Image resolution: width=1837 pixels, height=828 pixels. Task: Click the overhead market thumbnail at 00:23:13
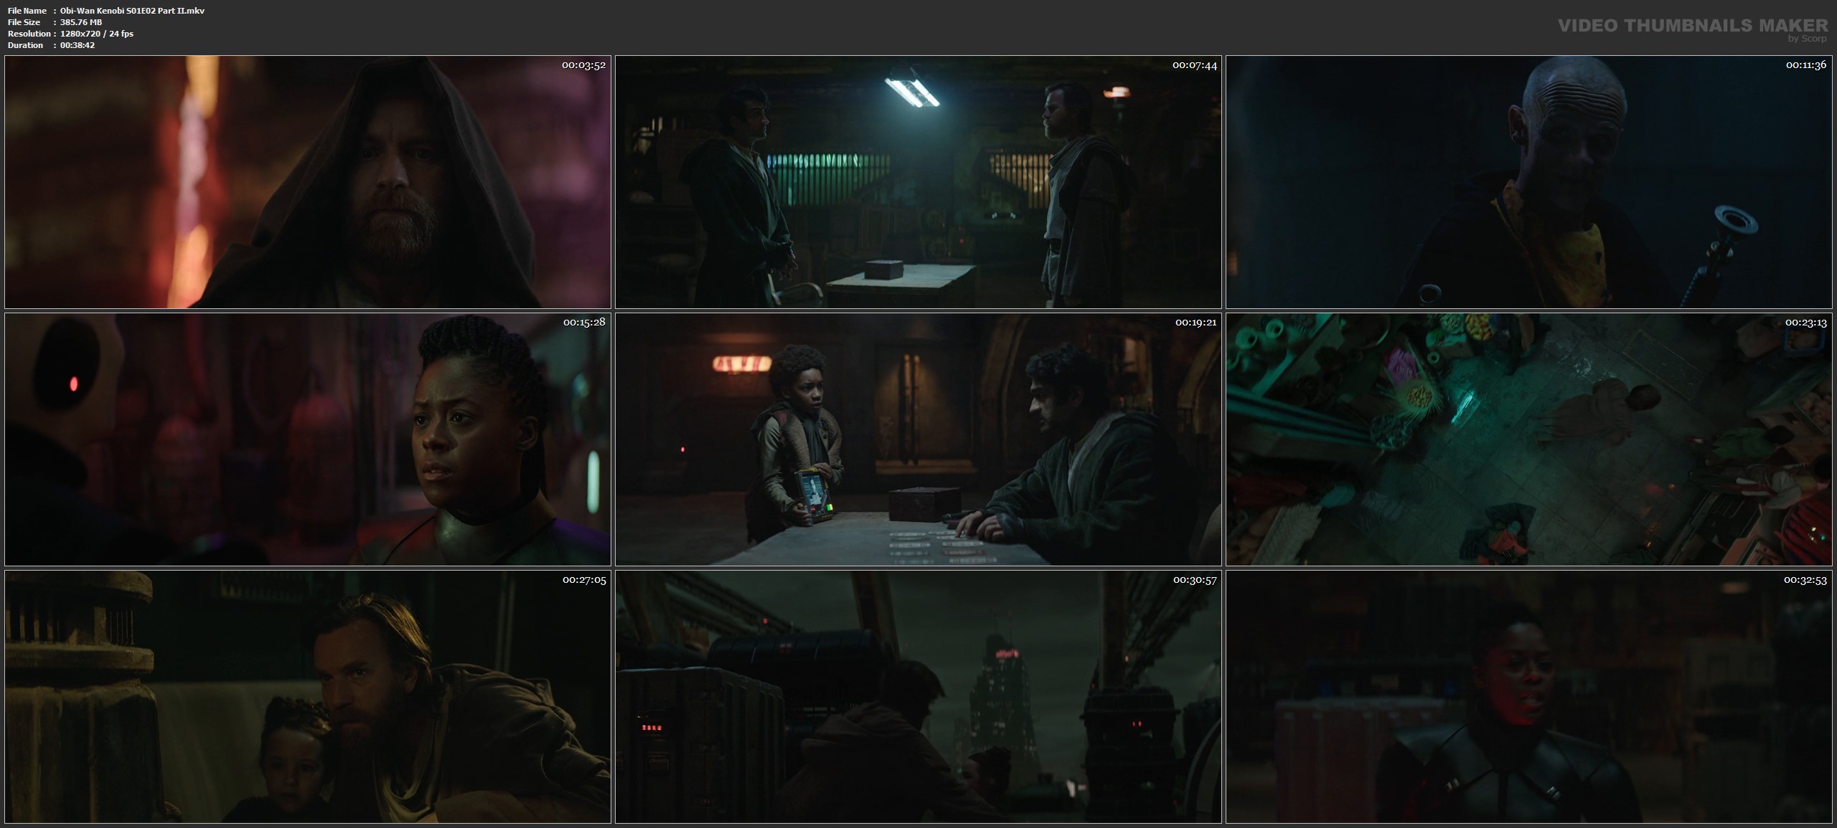tap(1528, 439)
